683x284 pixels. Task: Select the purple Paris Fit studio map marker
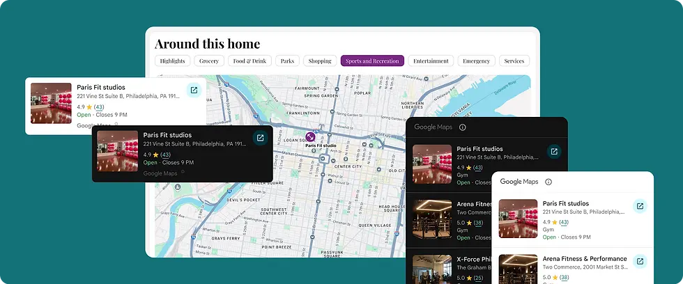click(x=311, y=137)
